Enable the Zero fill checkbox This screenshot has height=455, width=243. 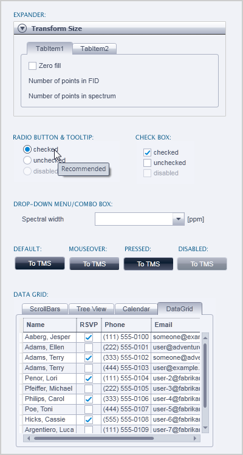tap(32, 66)
